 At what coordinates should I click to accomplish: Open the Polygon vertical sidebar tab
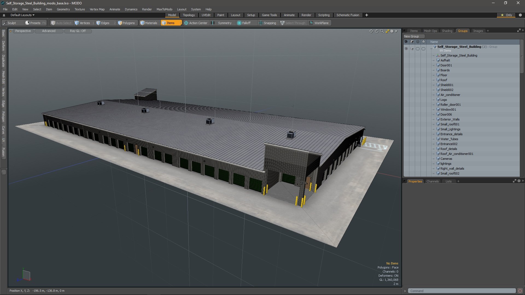3,117
